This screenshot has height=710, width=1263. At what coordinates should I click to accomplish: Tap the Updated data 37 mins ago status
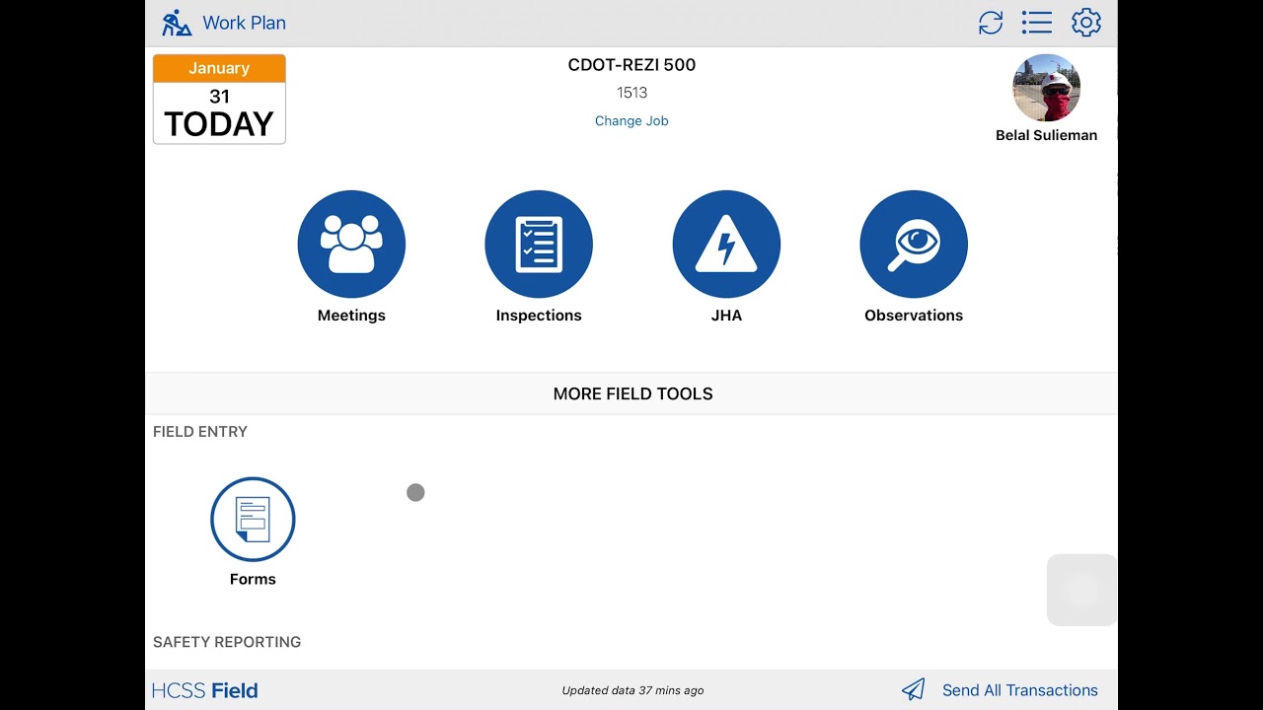coord(632,690)
